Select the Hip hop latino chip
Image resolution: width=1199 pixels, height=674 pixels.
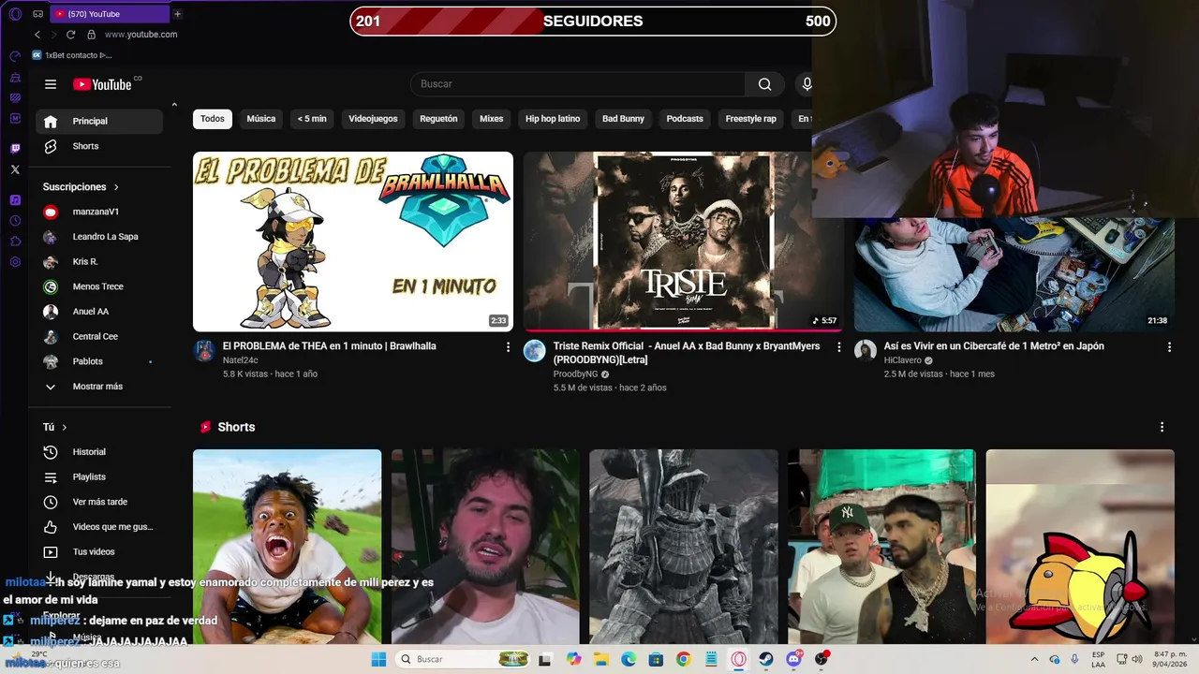[x=553, y=119]
